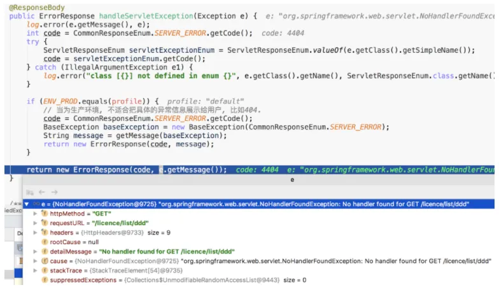Click the field icon next to requestURL
The width and height of the screenshot is (499, 292).
click(x=45, y=223)
